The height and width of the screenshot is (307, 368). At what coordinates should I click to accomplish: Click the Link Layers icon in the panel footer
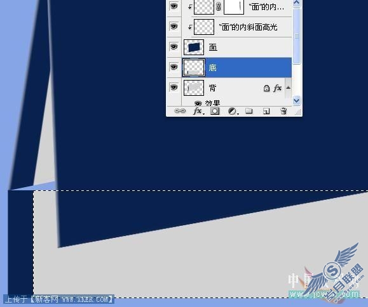(180, 111)
